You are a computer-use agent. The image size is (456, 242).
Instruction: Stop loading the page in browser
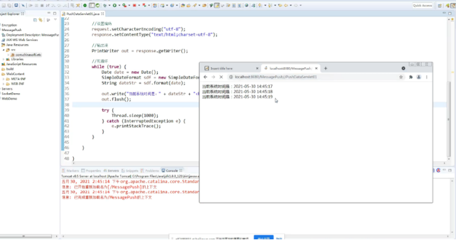click(x=221, y=77)
